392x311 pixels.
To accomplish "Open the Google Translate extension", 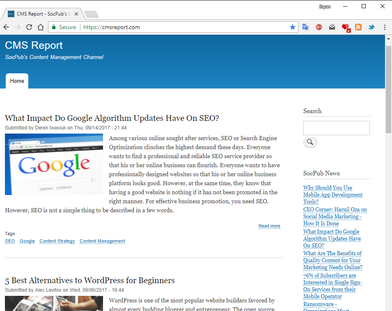I will (305, 27).
